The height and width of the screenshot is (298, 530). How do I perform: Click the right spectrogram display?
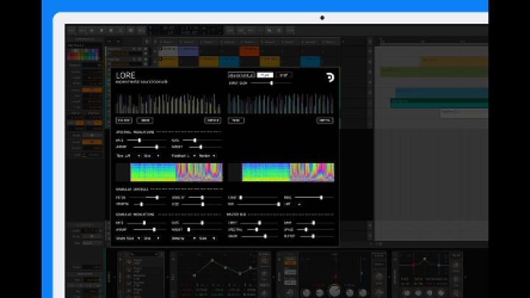click(281, 173)
